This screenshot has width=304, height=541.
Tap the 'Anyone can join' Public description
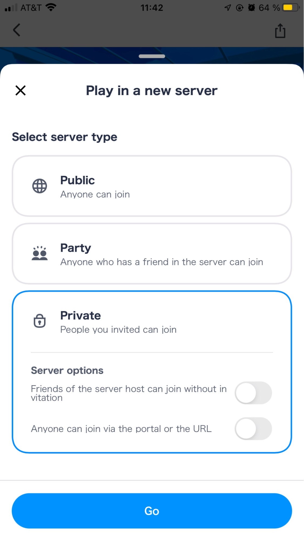(x=95, y=194)
